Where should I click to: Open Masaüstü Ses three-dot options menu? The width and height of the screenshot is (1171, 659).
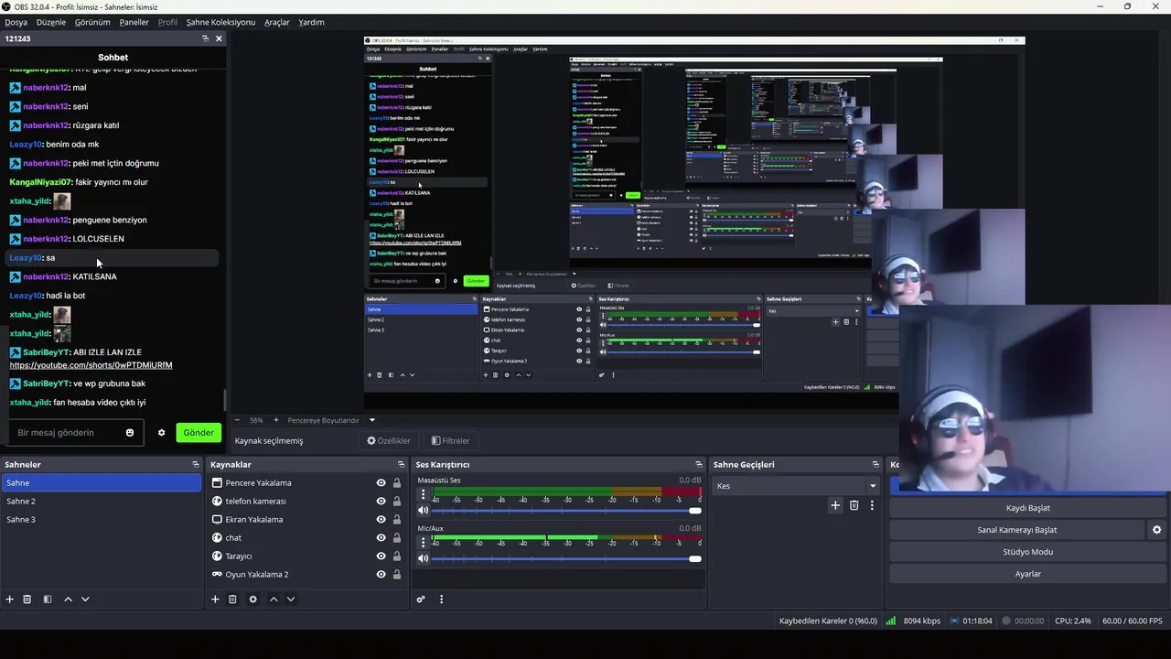[423, 494]
